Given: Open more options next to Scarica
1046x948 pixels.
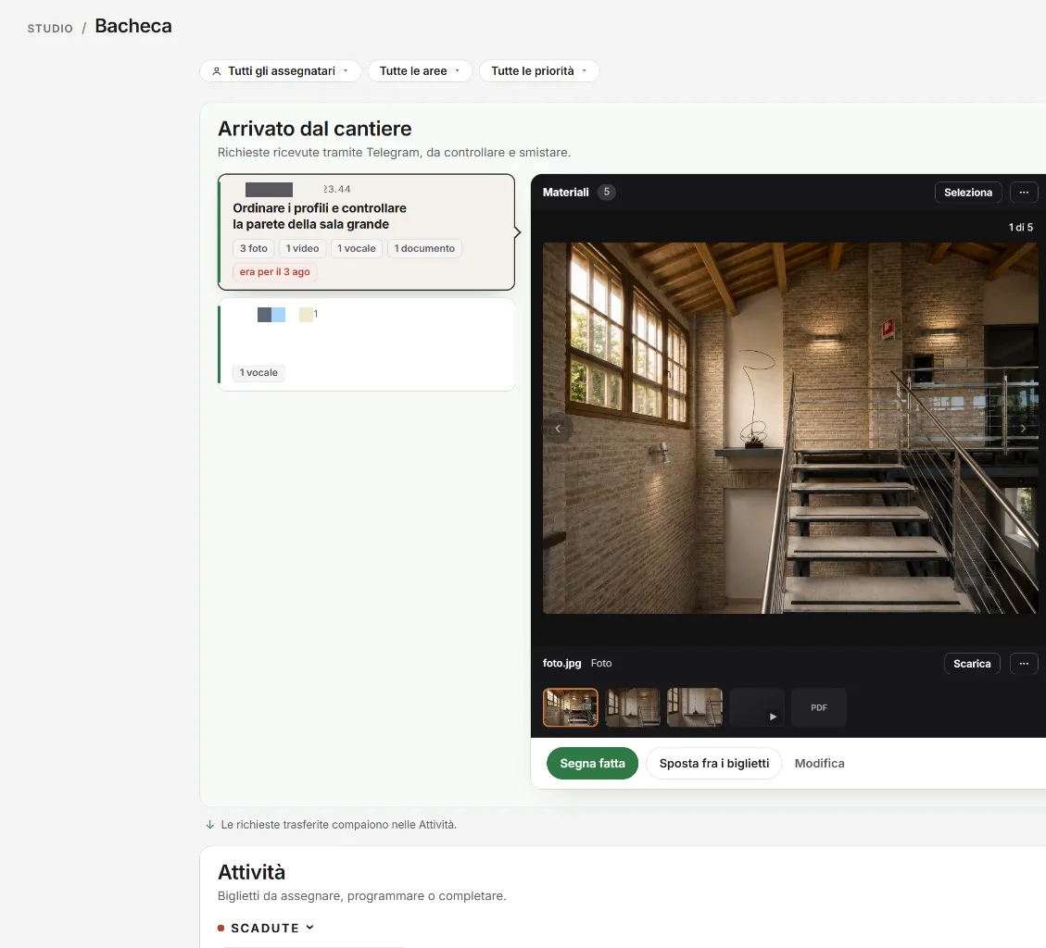Looking at the screenshot, I should pyautogui.click(x=1024, y=664).
